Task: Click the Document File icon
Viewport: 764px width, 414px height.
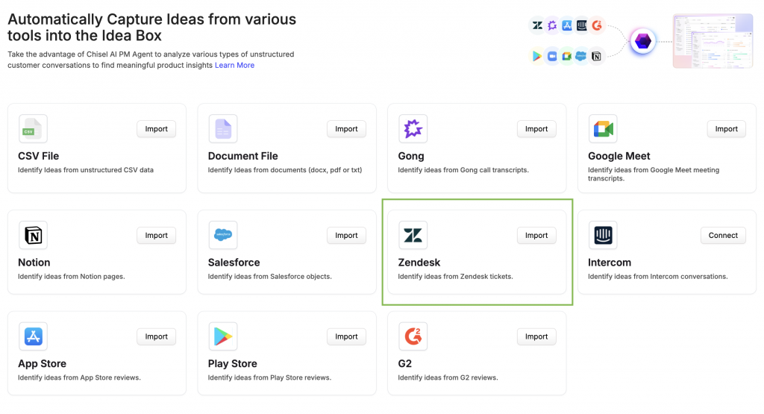Action: (x=223, y=129)
